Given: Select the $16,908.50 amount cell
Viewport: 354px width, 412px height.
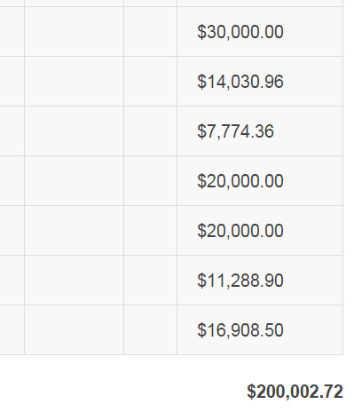Looking at the screenshot, I should pyautogui.click(x=260, y=330).
